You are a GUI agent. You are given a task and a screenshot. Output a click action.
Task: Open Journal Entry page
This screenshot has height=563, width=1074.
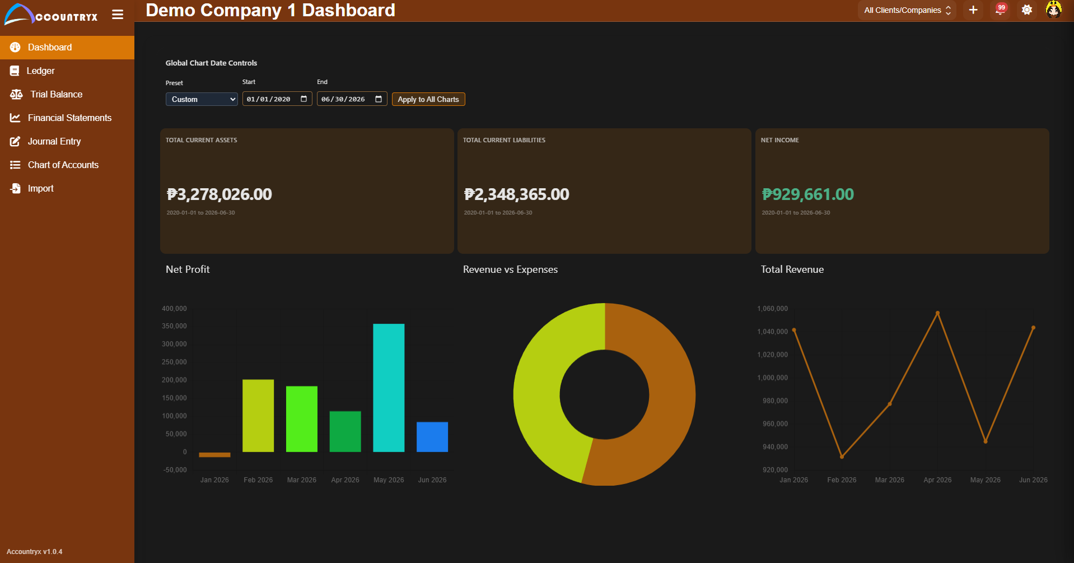tap(67, 142)
